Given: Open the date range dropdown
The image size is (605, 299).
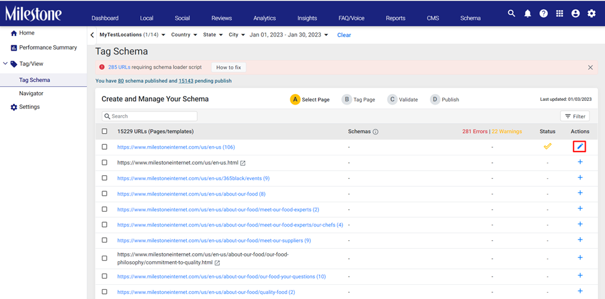Looking at the screenshot, I should click(289, 35).
